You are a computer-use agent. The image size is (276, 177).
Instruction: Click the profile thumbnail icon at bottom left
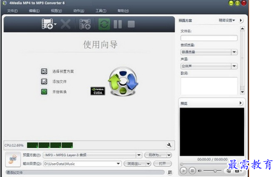(13, 159)
